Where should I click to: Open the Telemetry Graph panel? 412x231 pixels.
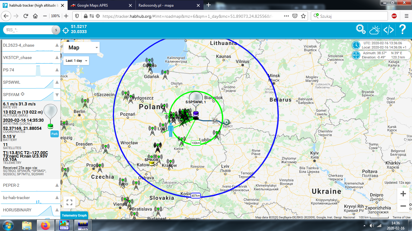tap(74, 215)
